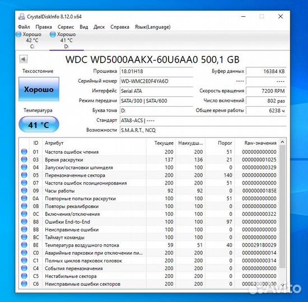Click the CrystalDiskInfo title bar app icon
The height and width of the screenshot is (302, 308).
22,16
